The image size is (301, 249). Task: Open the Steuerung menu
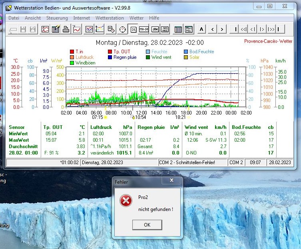[57, 18]
